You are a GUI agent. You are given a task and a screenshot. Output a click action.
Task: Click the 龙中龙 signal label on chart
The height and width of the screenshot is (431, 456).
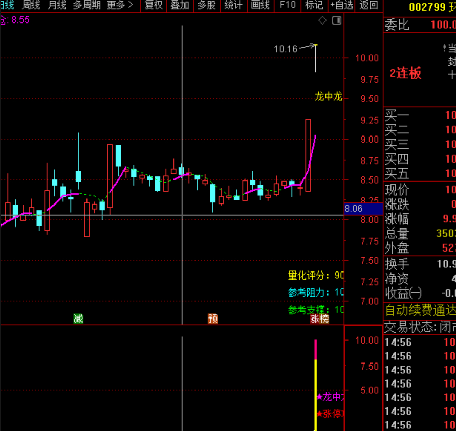click(328, 96)
